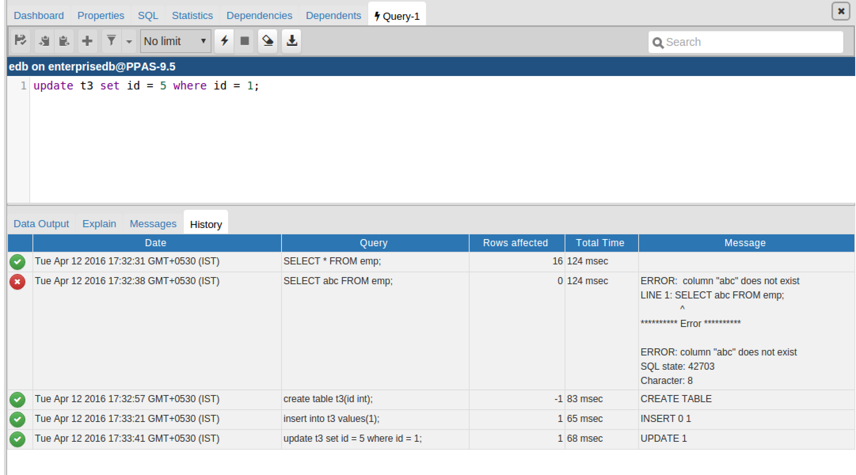Open the Data Output tab
Screen dimensions: 856x475
(41, 224)
